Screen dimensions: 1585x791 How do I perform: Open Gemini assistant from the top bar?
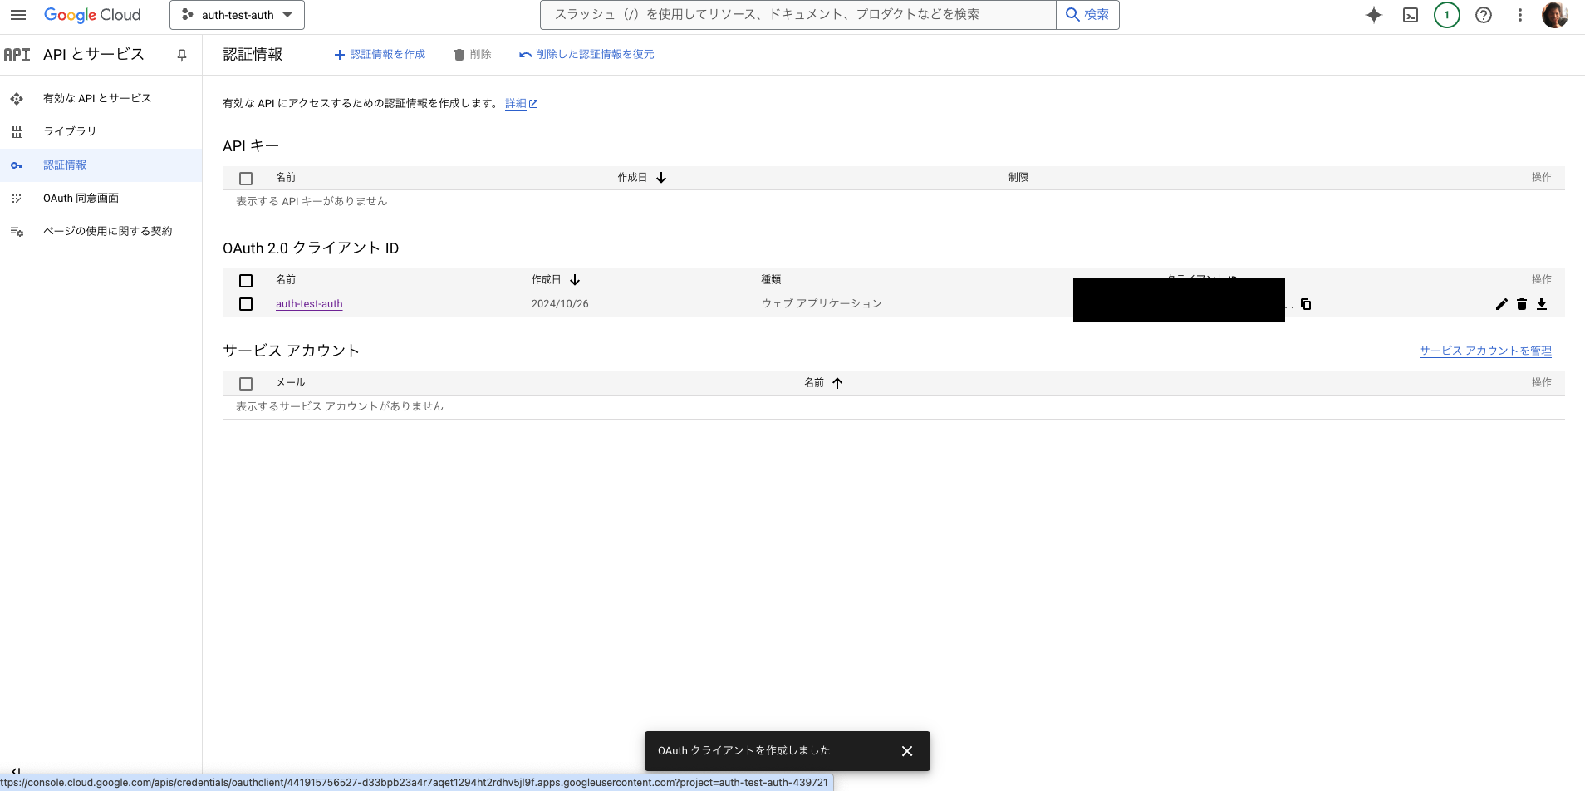[1374, 15]
